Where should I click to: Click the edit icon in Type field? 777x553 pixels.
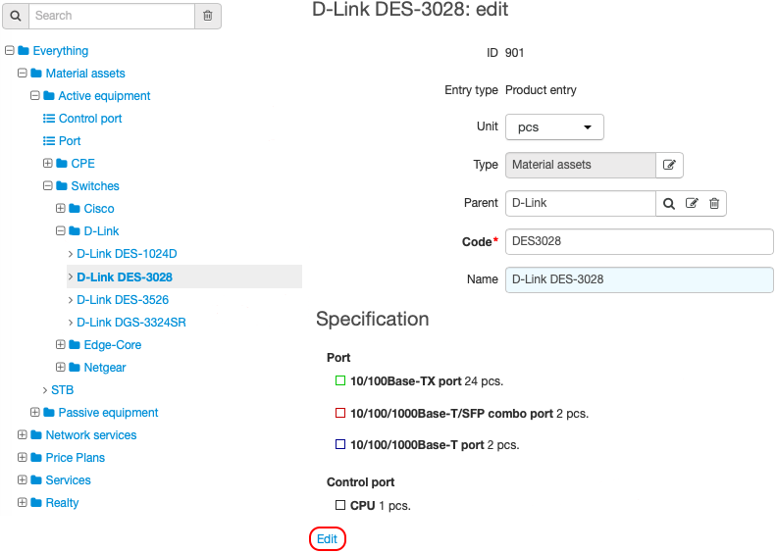point(669,165)
